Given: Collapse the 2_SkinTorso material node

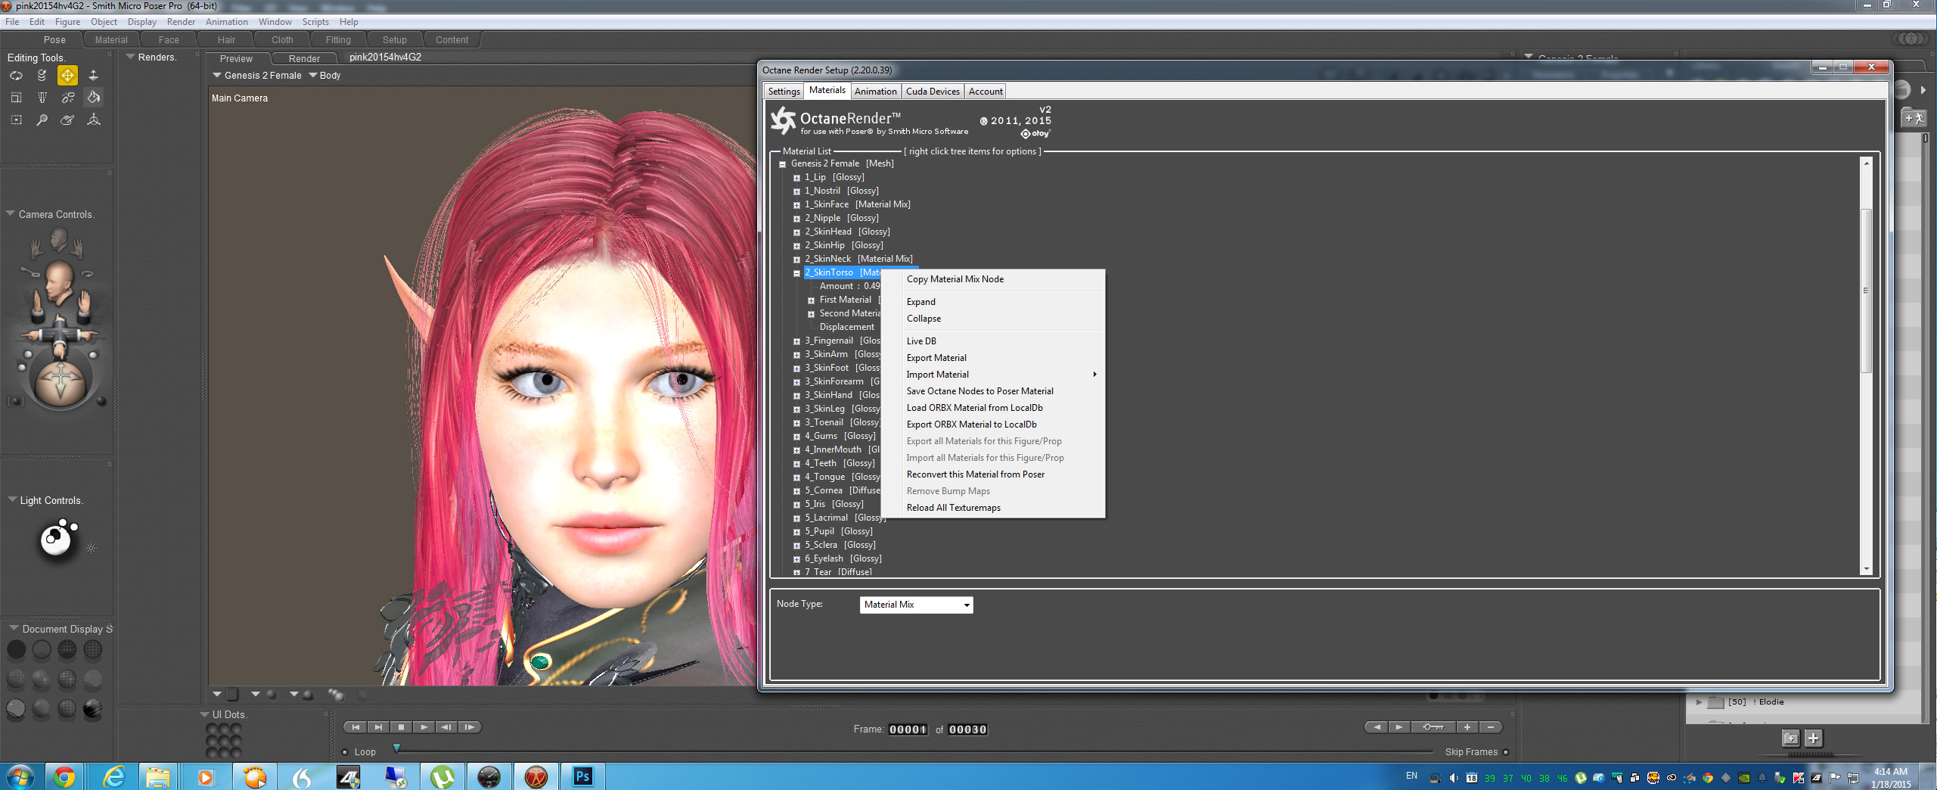Looking at the screenshot, I should tap(796, 273).
